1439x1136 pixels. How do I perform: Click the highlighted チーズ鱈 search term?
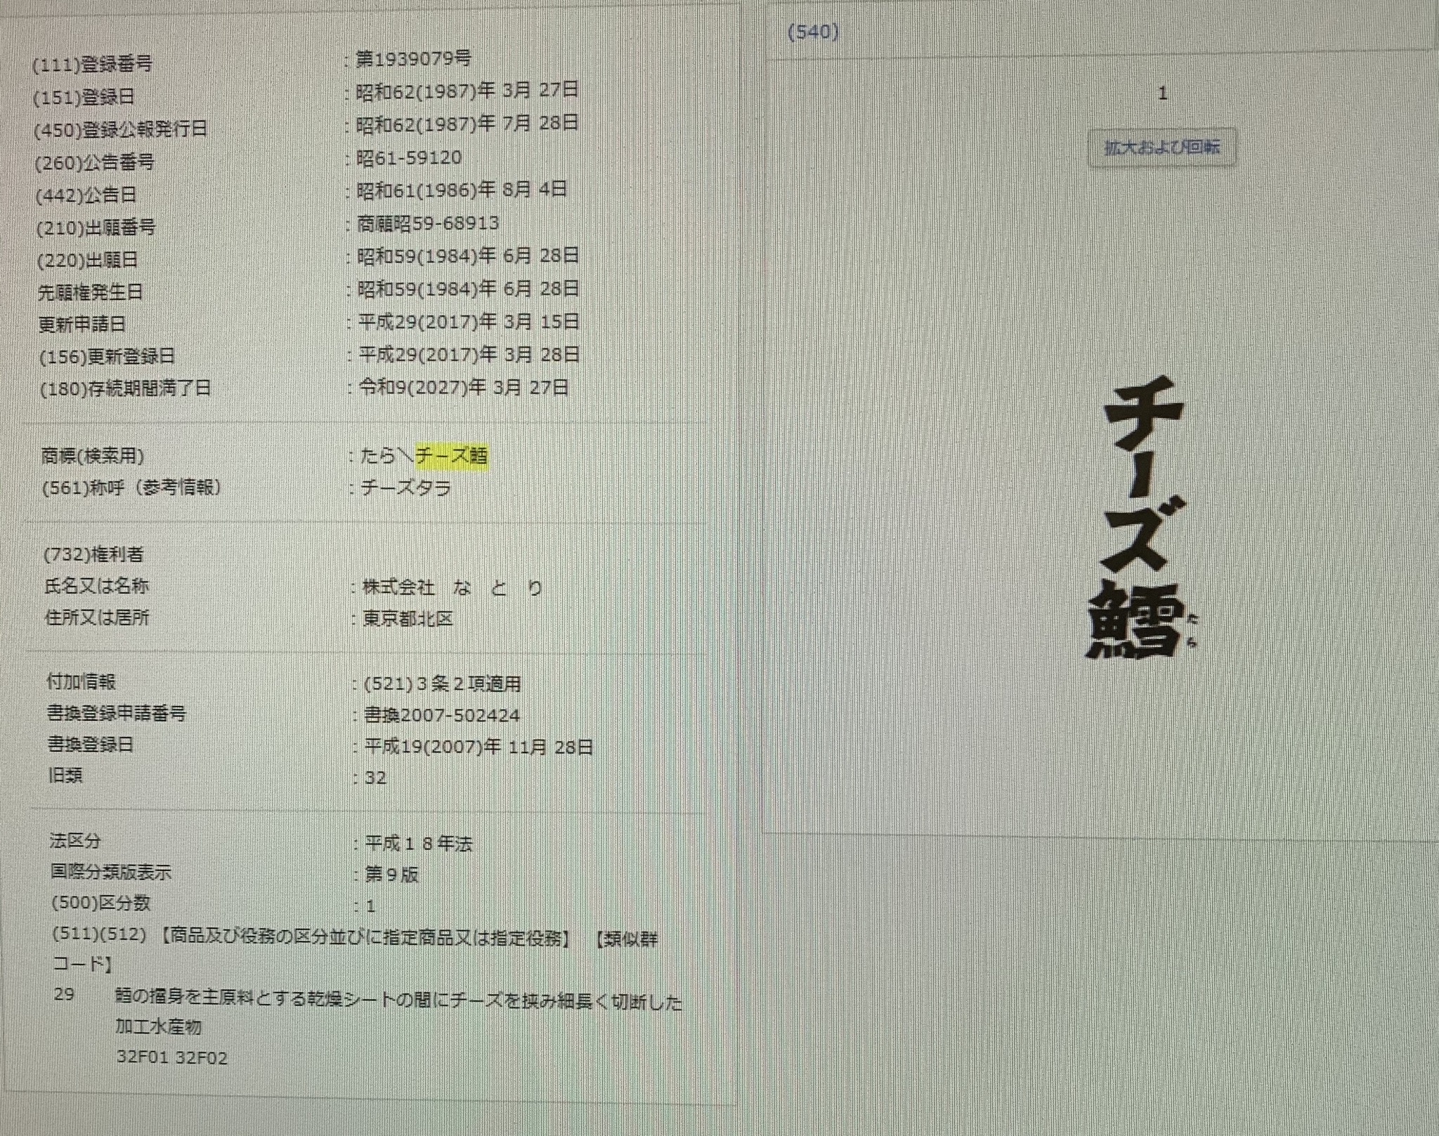tap(452, 456)
